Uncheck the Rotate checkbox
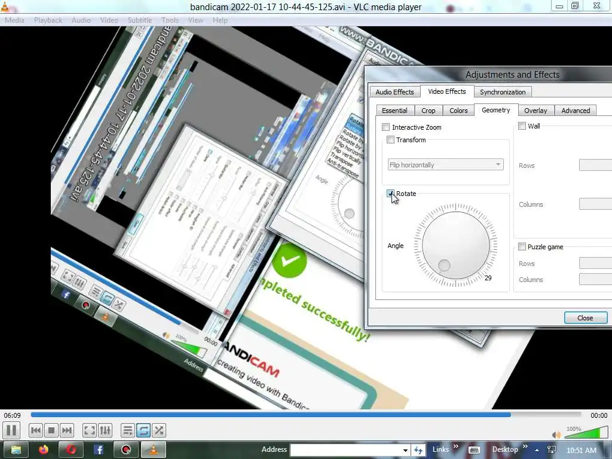The width and height of the screenshot is (612, 459). tap(390, 194)
